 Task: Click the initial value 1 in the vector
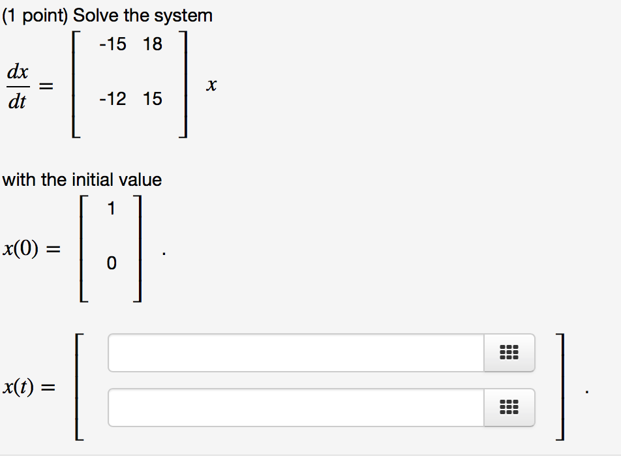tap(111, 208)
